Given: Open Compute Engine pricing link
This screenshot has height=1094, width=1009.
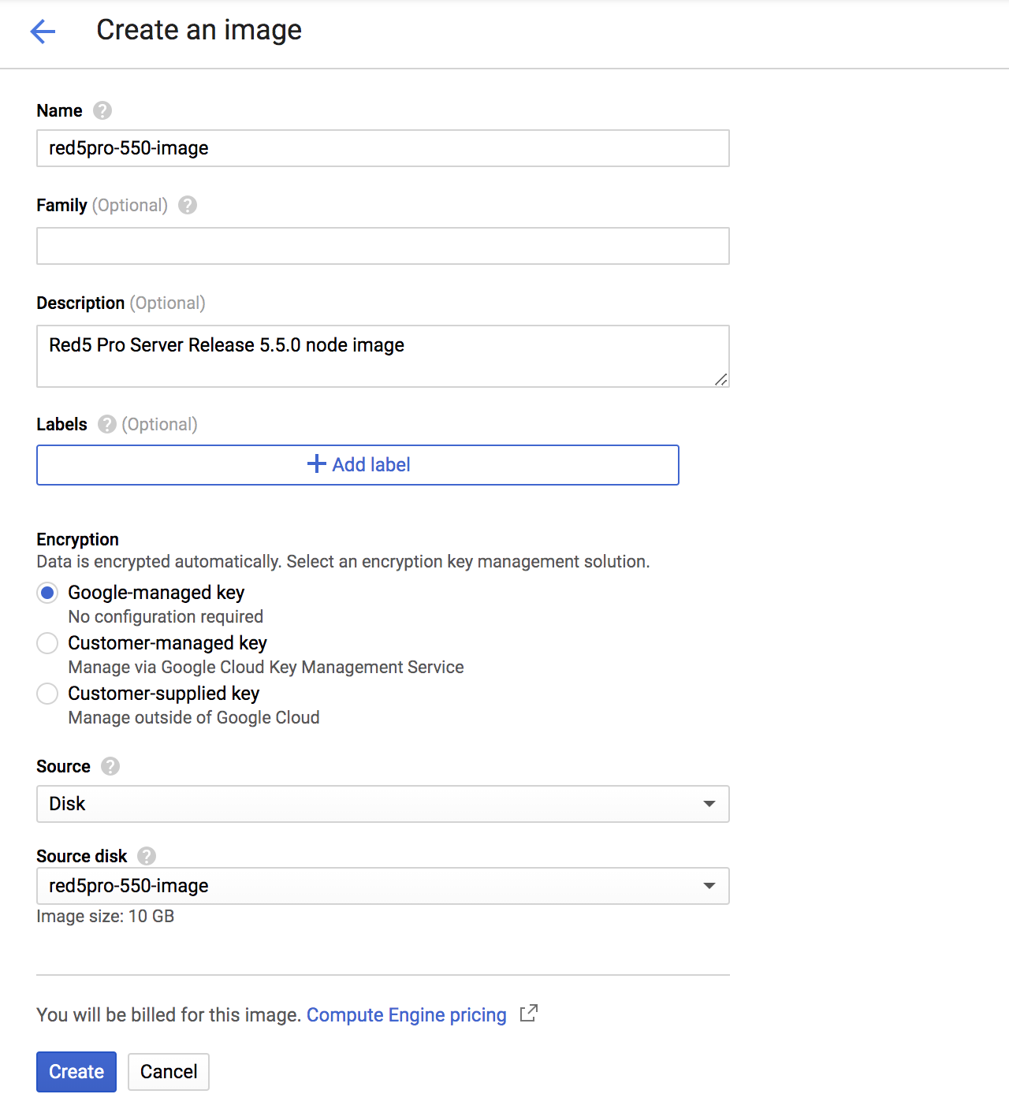Looking at the screenshot, I should (x=407, y=1015).
